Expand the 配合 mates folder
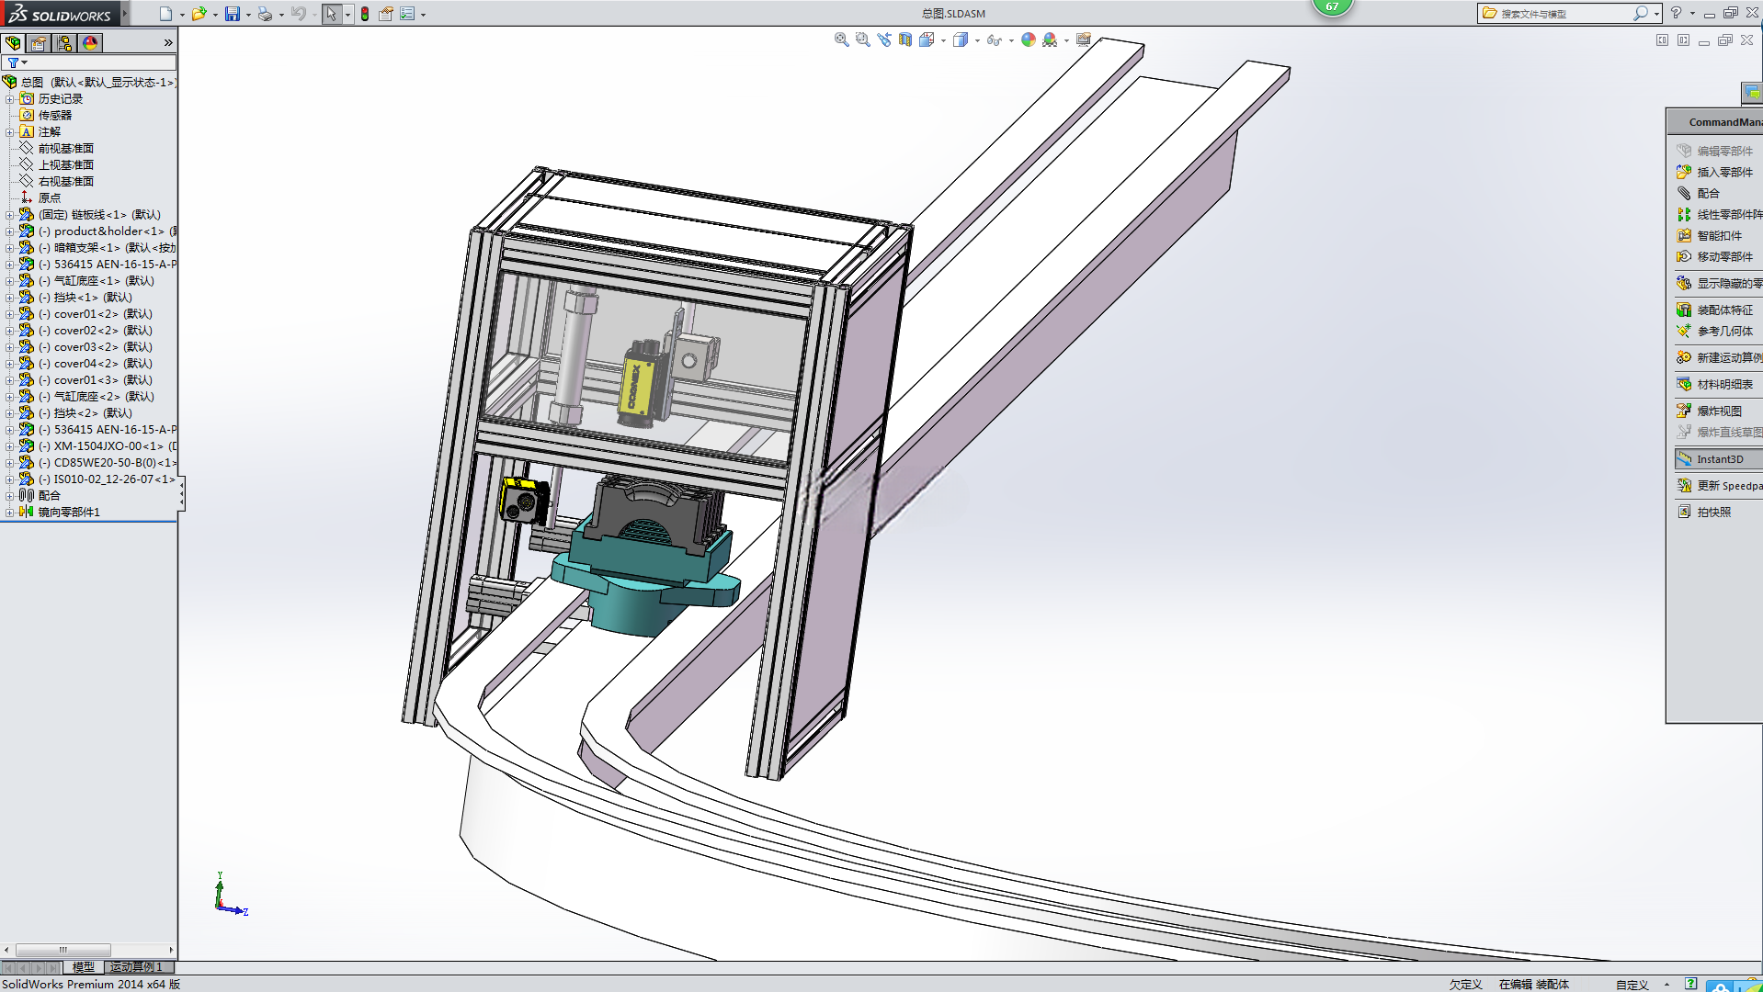This screenshot has height=992, width=1763. (x=9, y=496)
